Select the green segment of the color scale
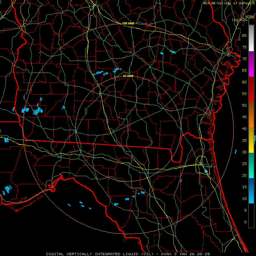This screenshot has height=256, width=256. point(251,165)
